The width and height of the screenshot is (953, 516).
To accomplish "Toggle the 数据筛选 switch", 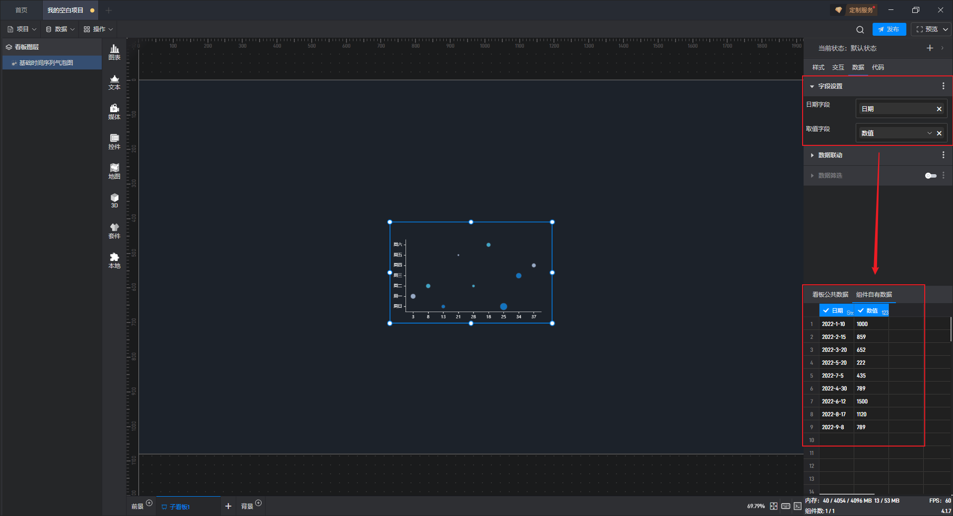I will coord(931,176).
